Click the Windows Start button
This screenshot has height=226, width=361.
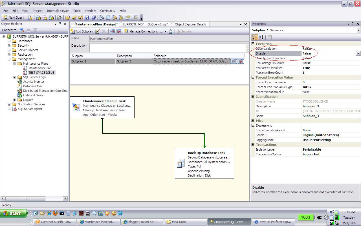click(x=14, y=213)
